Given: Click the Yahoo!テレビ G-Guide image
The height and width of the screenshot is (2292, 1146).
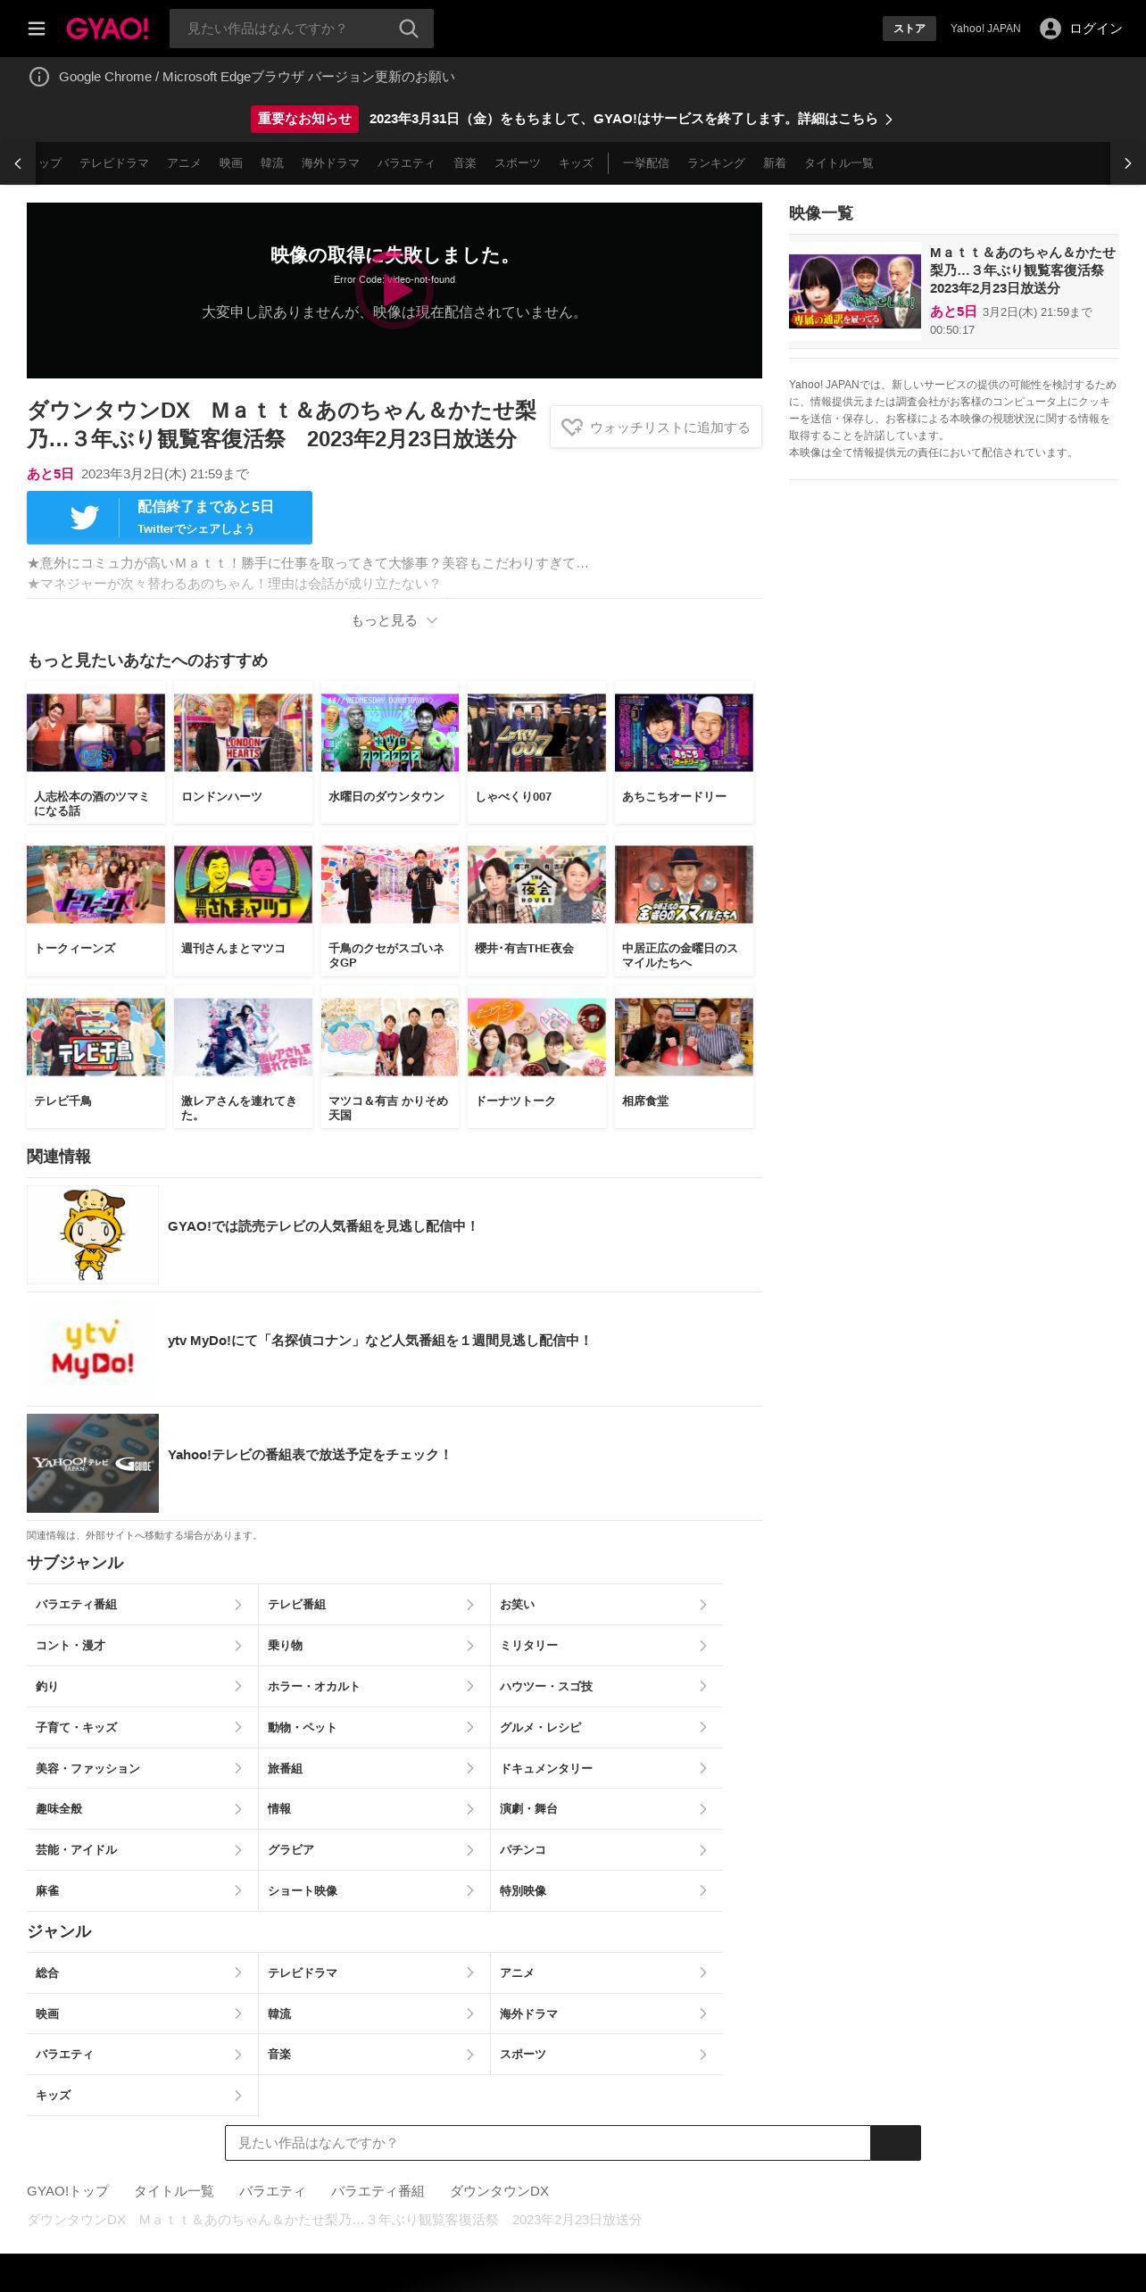Looking at the screenshot, I should coord(93,1463).
